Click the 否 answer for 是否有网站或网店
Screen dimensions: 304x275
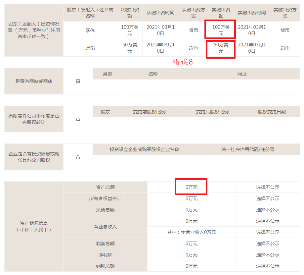(78, 81)
